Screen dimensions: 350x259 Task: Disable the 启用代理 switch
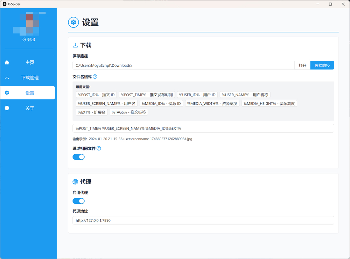[78, 201]
